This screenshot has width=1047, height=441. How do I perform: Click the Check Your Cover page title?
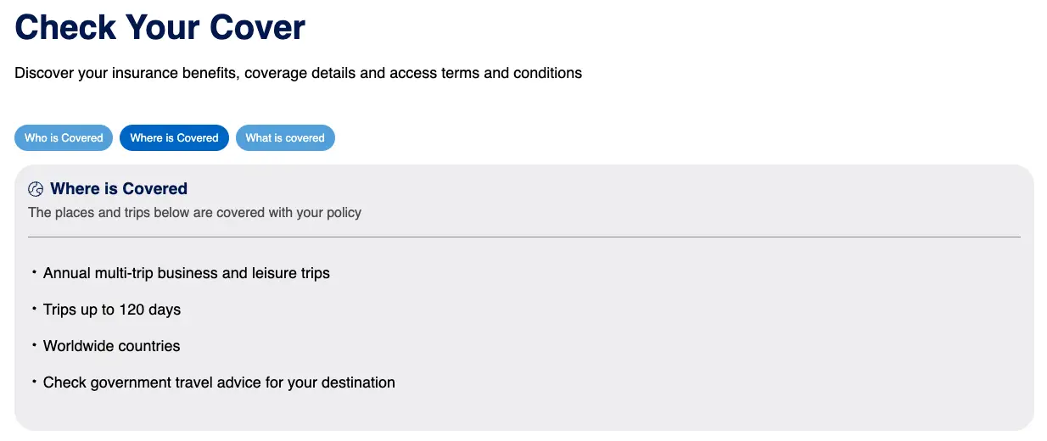pos(160,27)
